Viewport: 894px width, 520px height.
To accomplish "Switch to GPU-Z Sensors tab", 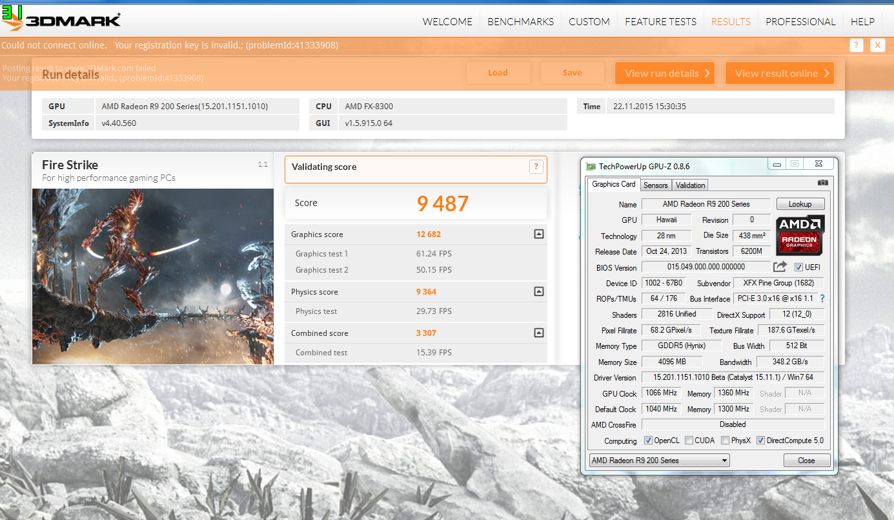I will click(656, 185).
